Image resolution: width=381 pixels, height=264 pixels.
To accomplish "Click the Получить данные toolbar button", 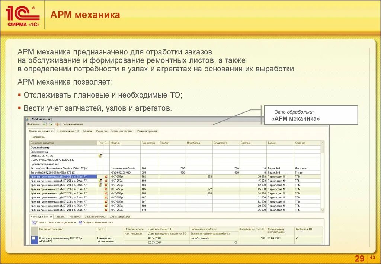I will coord(73,124).
